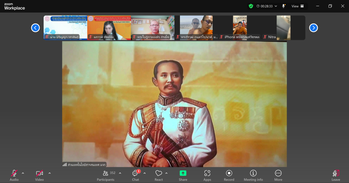The height and width of the screenshot is (183, 349).
Task: Expand audio options arrow next to Audio
Action: pyautogui.click(x=23, y=173)
